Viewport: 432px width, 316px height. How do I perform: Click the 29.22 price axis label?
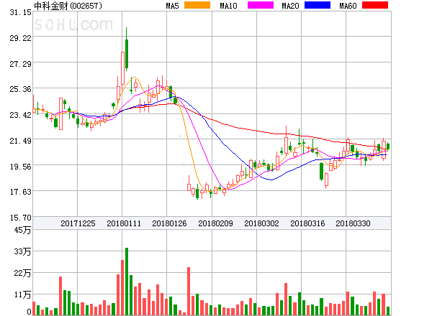point(20,38)
